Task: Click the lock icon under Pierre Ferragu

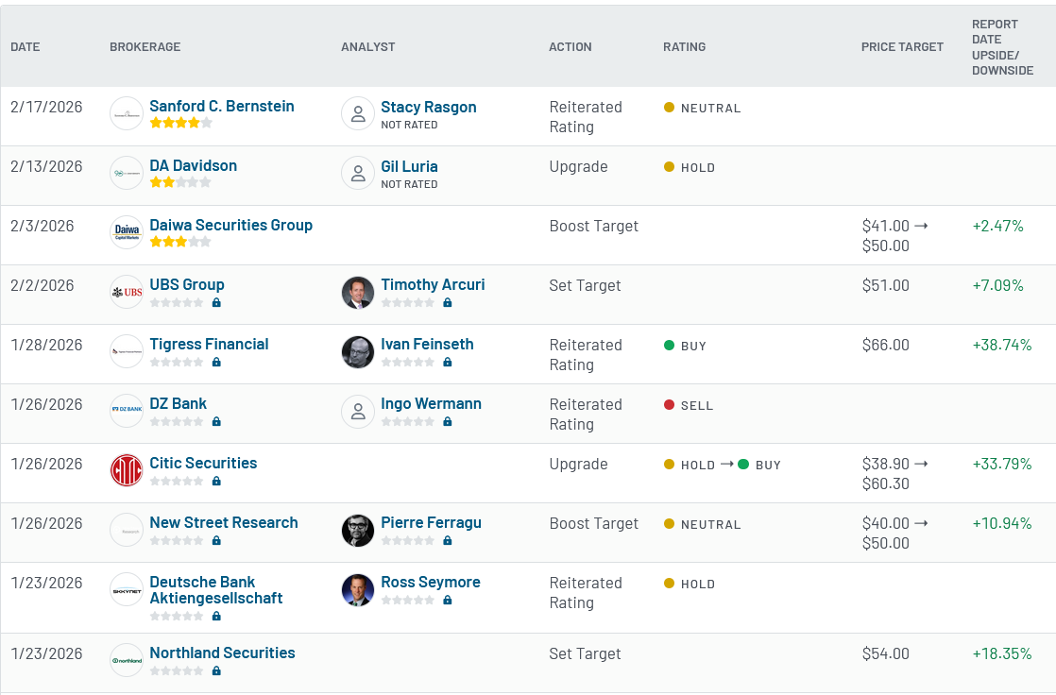Action: point(447,540)
